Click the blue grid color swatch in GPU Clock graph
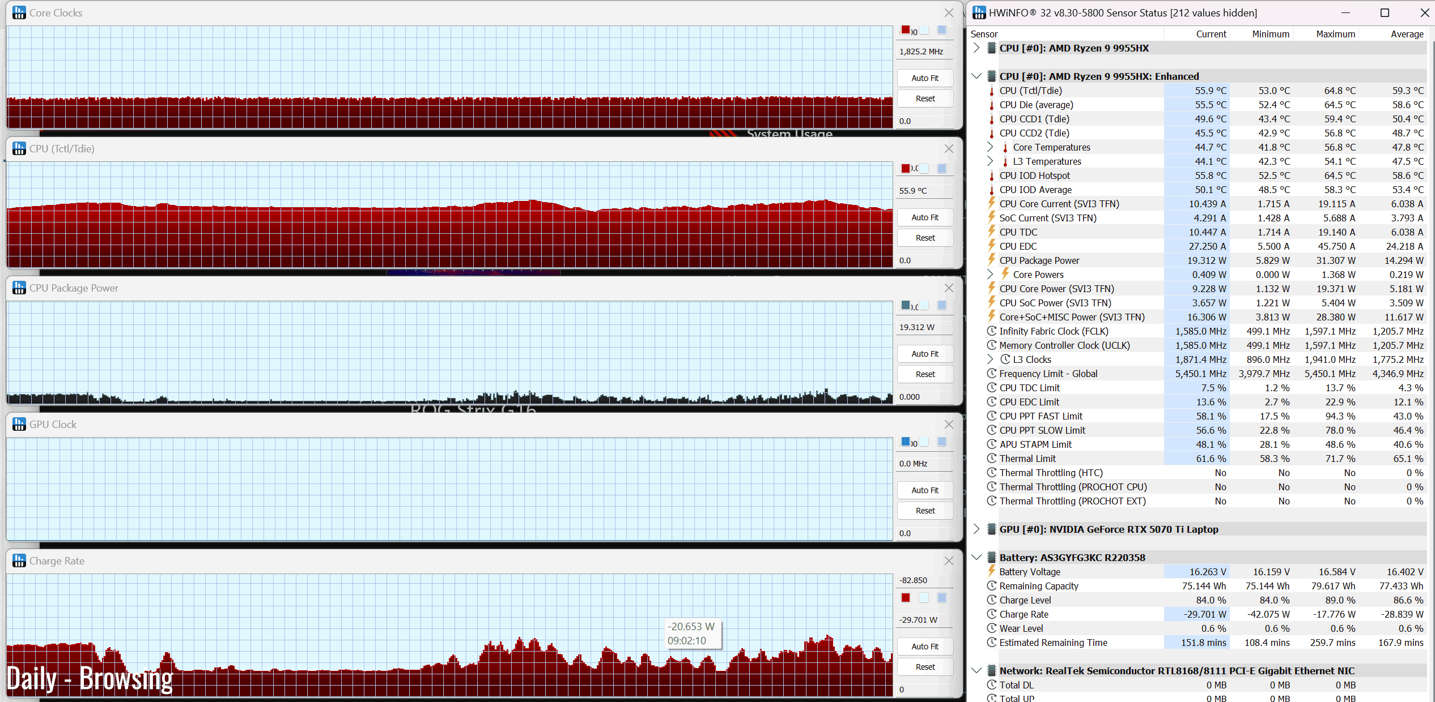Screen dimensions: 1435x702 [x=942, y=442]
